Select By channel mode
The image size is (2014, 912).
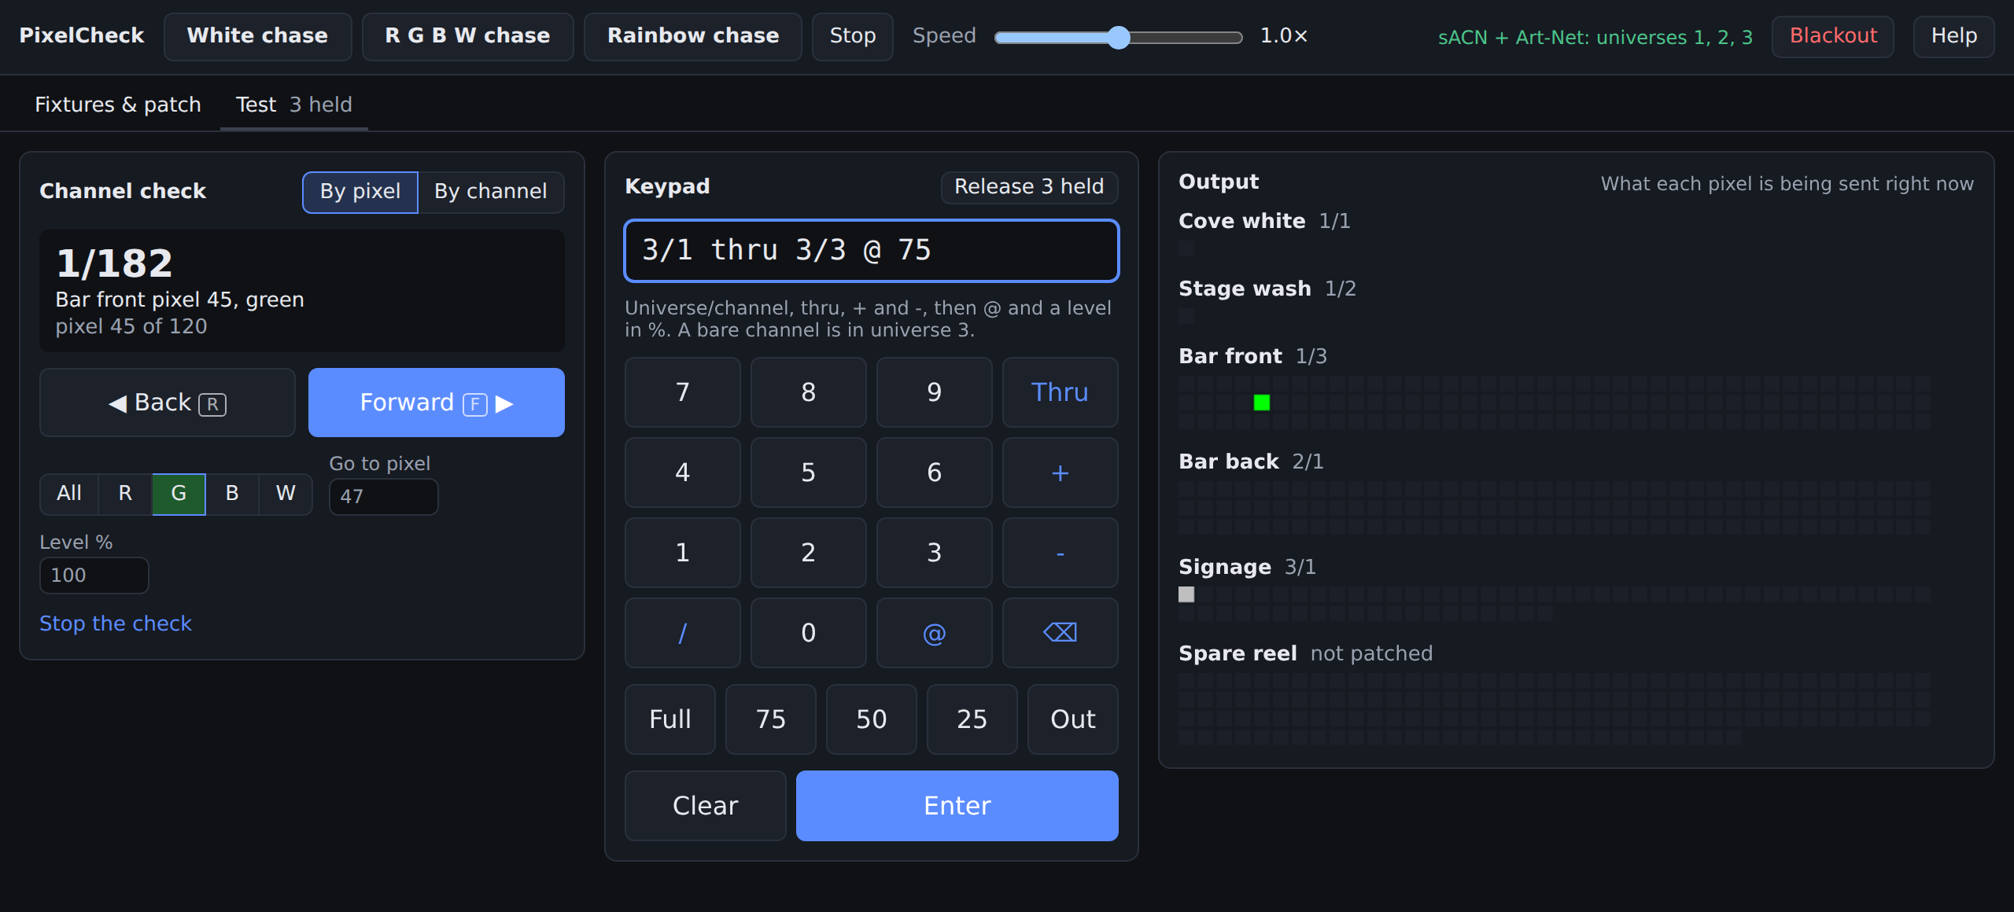coord(491,192)
